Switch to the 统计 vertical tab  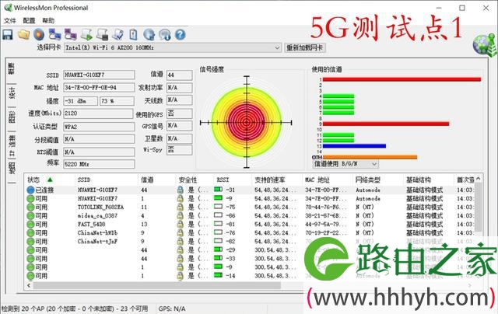coord(12,93)
